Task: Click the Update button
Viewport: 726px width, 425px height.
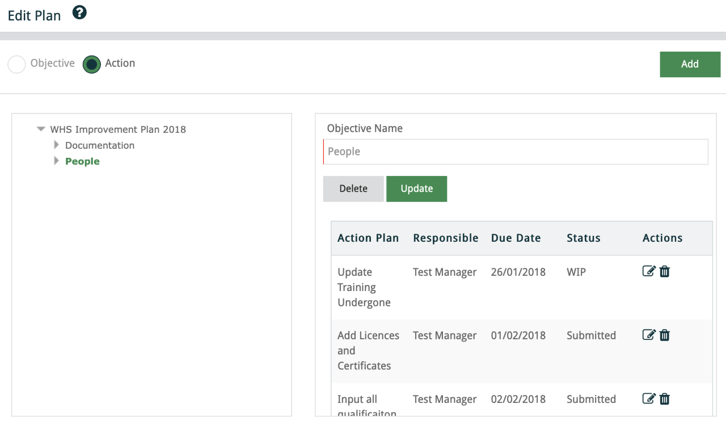Action: click(416, 189)
